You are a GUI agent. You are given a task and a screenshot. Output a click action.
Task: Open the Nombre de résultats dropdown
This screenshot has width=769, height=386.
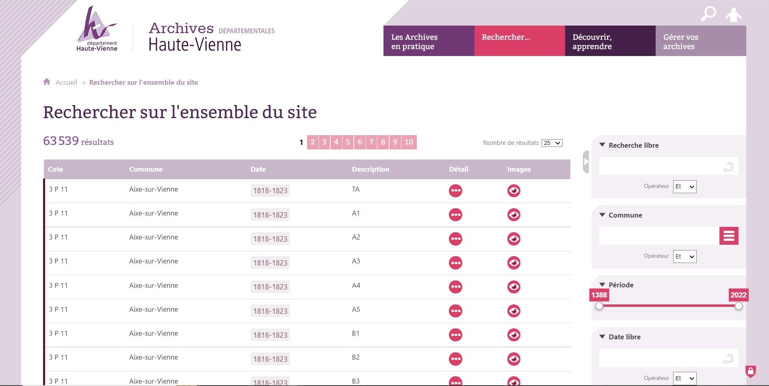(551, 143)
